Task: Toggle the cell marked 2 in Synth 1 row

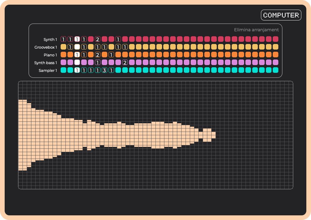Action: (x=98, y=39)
